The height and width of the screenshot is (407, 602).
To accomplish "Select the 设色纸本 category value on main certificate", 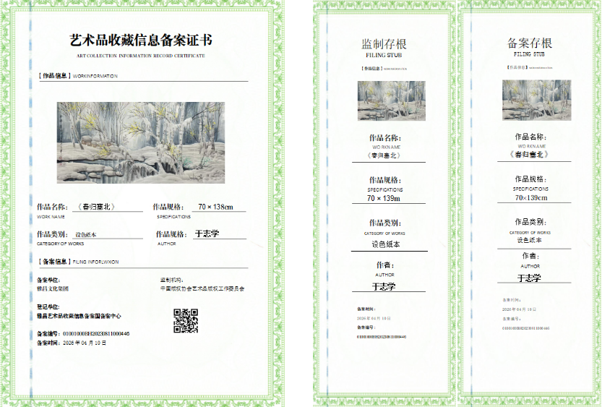I will pyautogui.click(x=86, y=235).
